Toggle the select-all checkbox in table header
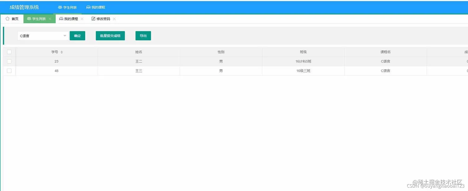 9,52
